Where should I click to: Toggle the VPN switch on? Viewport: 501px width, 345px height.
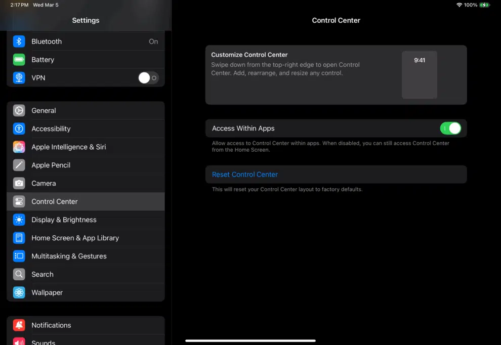point(148,77)
